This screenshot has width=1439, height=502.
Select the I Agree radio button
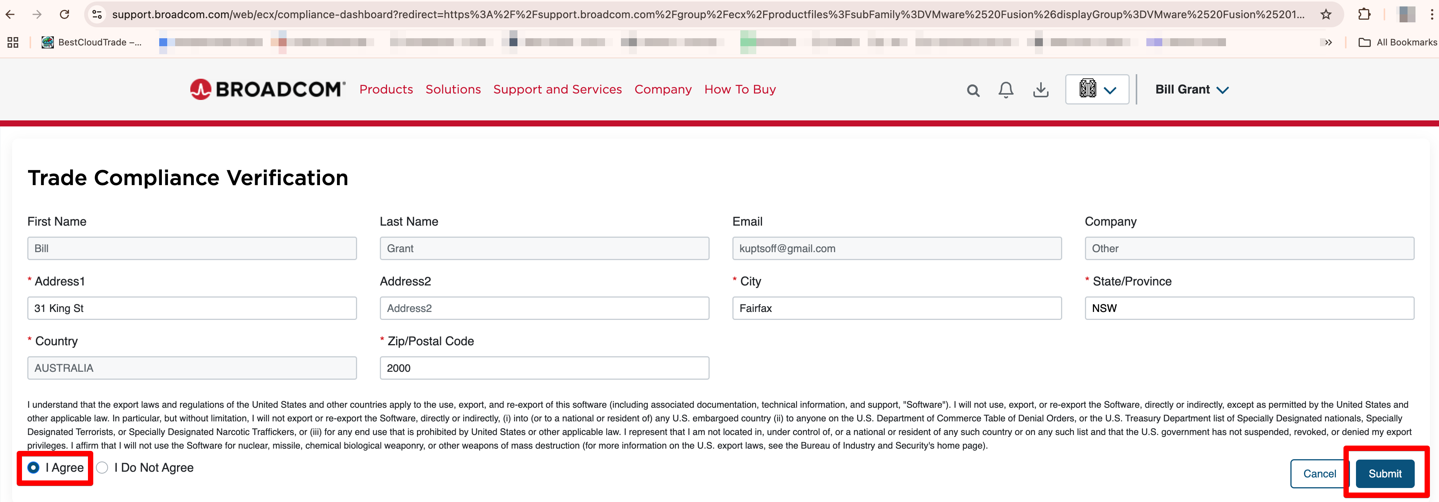pyautogui.click(x=33, y=468)
